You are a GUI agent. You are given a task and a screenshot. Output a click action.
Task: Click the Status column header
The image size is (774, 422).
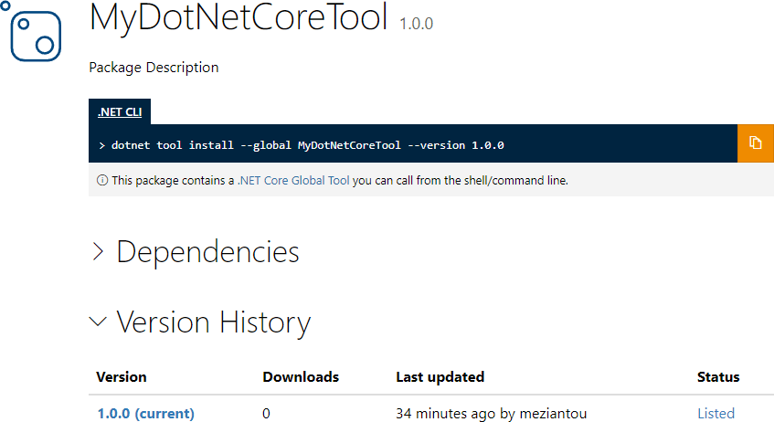click(x=718, y=376)
